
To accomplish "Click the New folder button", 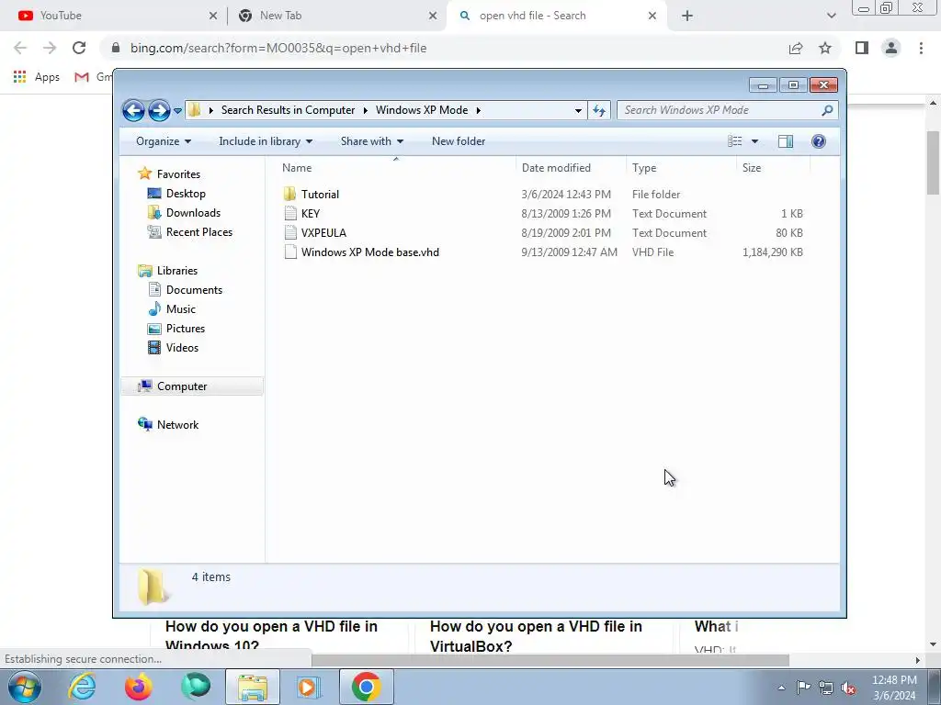I will coord(459,141).
